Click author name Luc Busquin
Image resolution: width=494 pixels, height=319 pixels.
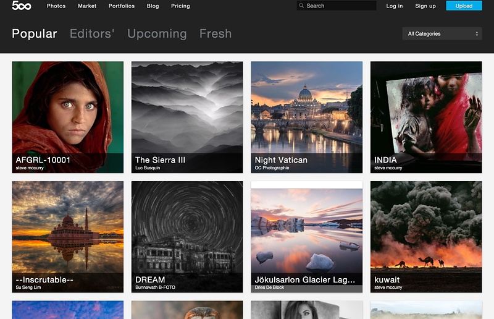tap(148, 168)
